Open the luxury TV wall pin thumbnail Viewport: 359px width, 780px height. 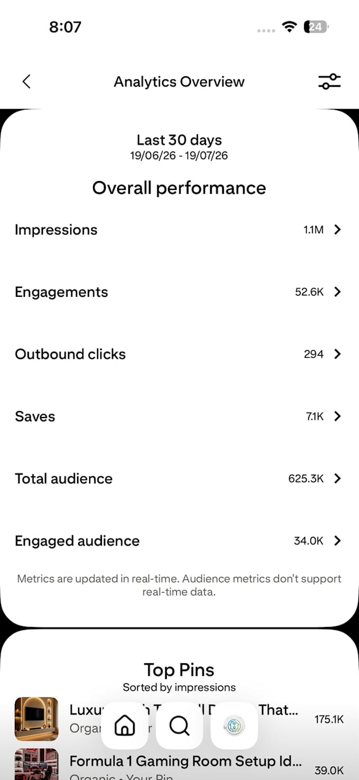tap(36, 719)
